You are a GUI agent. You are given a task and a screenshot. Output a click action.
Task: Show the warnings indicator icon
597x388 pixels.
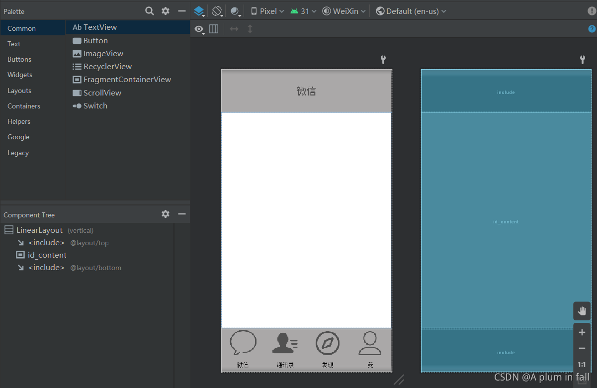tap(592, 11)
